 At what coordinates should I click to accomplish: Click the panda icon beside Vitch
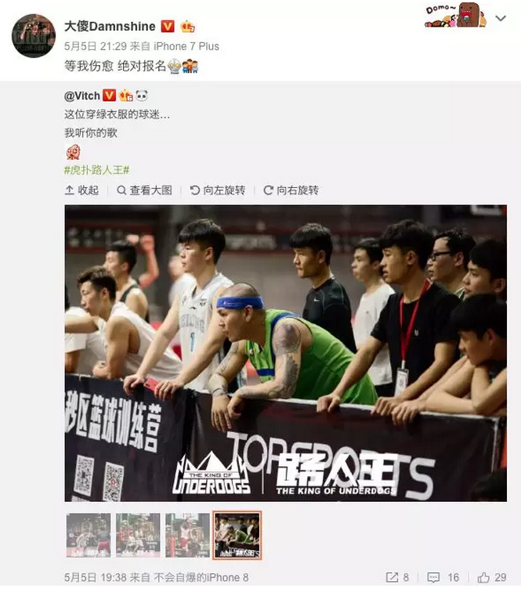pos(142,96)
